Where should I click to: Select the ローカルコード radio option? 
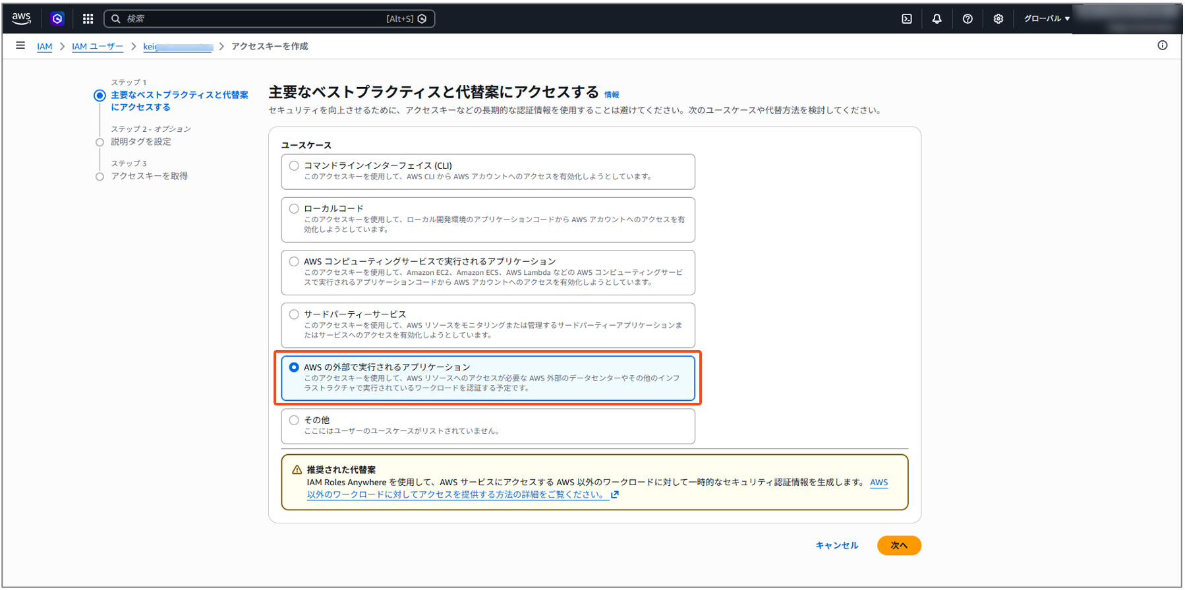(x=294, y=208)
